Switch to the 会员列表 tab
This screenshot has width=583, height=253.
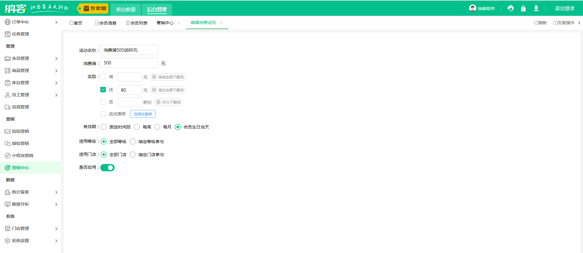click(x=137, y=23)
